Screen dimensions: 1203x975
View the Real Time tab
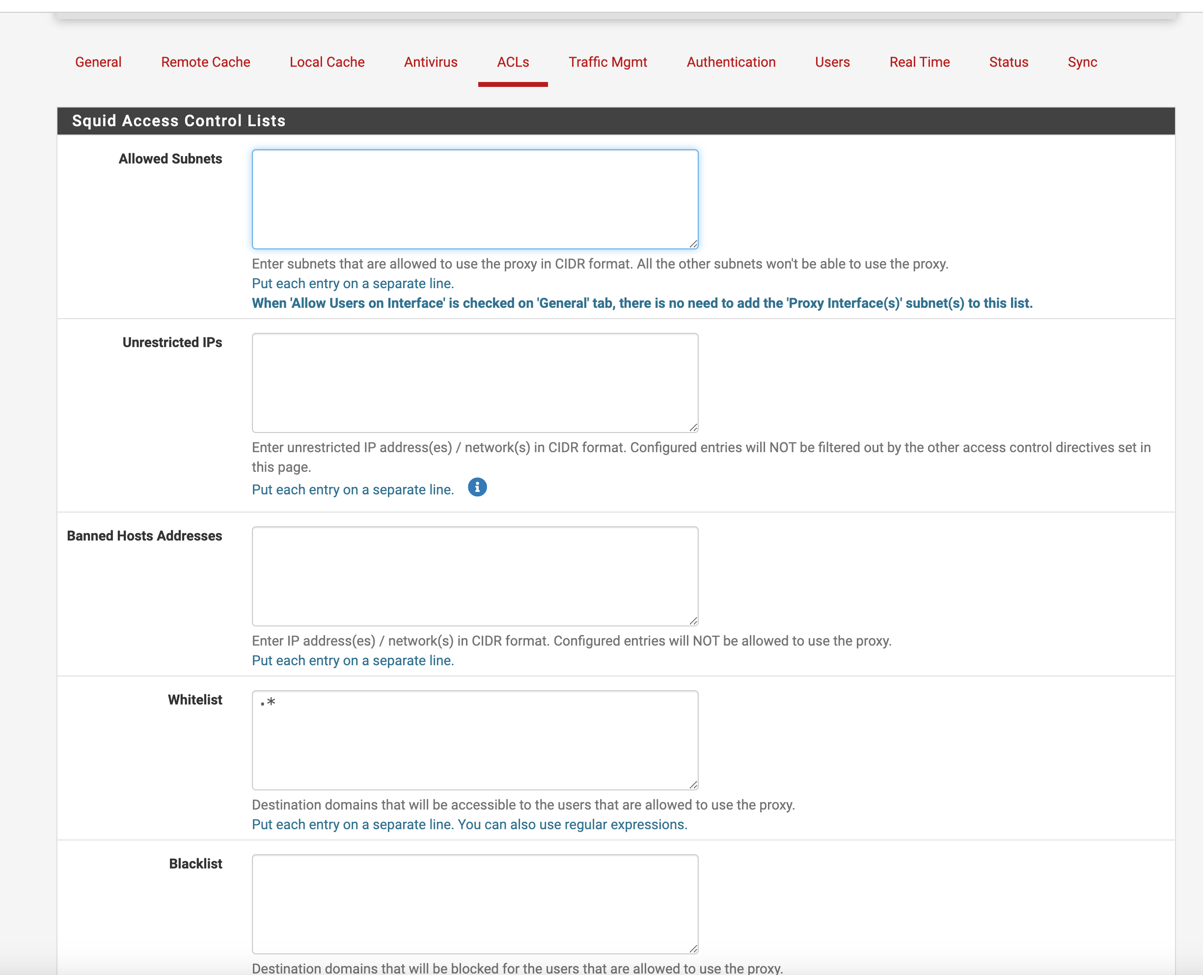click(919, 62)
